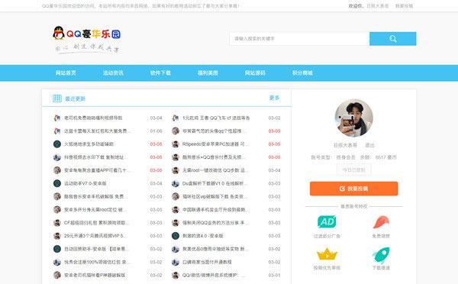Image resolution: width=458 pixels, height=284 pixels.
Task: Open post 29元开通3个月腾讯视频VIP
Action: [x=96, y=236]
